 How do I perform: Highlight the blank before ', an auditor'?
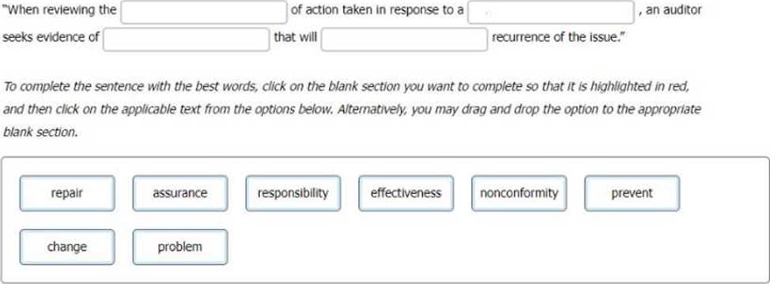tap(550, 13)
